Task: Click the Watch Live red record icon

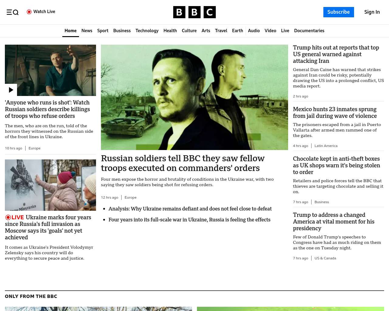Action: coord(29,12)
